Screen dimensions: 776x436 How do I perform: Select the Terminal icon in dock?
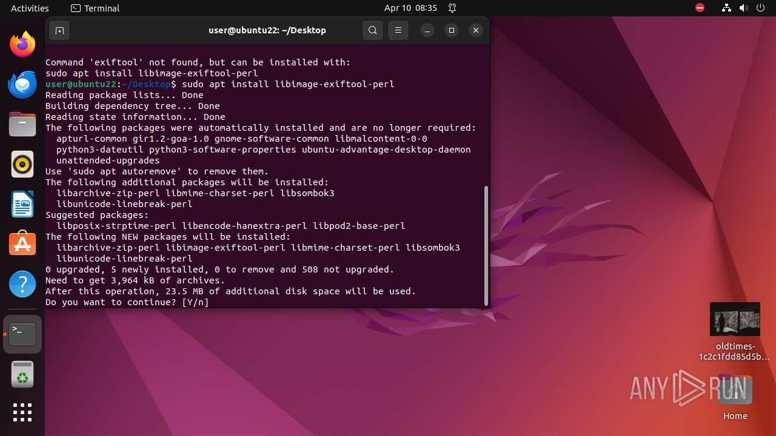pyautogui.click(x=22, y=334)
